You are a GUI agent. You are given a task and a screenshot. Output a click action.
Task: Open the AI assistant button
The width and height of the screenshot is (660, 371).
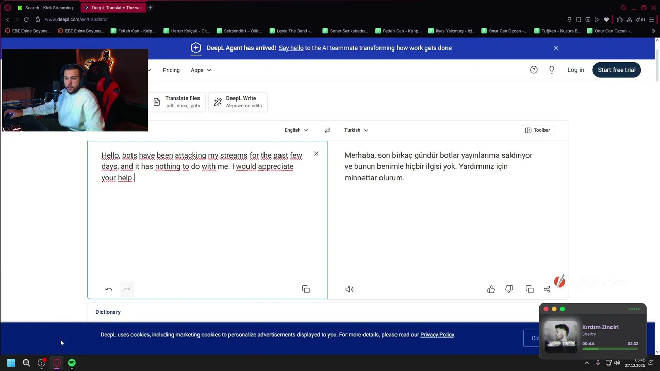pyautogui.click(x=640, y=19)
